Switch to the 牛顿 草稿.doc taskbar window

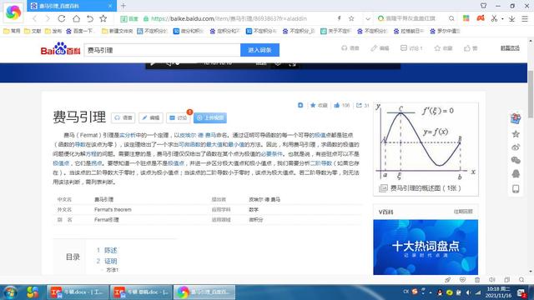coord(141,292)
